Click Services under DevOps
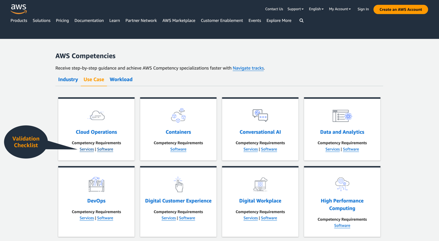Image resolution: width=439 pixels, height=241 pixels. point(87,218)
